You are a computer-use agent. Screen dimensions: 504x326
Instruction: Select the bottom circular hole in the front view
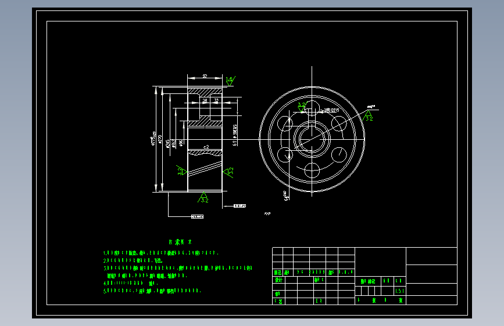pos(312,170)
